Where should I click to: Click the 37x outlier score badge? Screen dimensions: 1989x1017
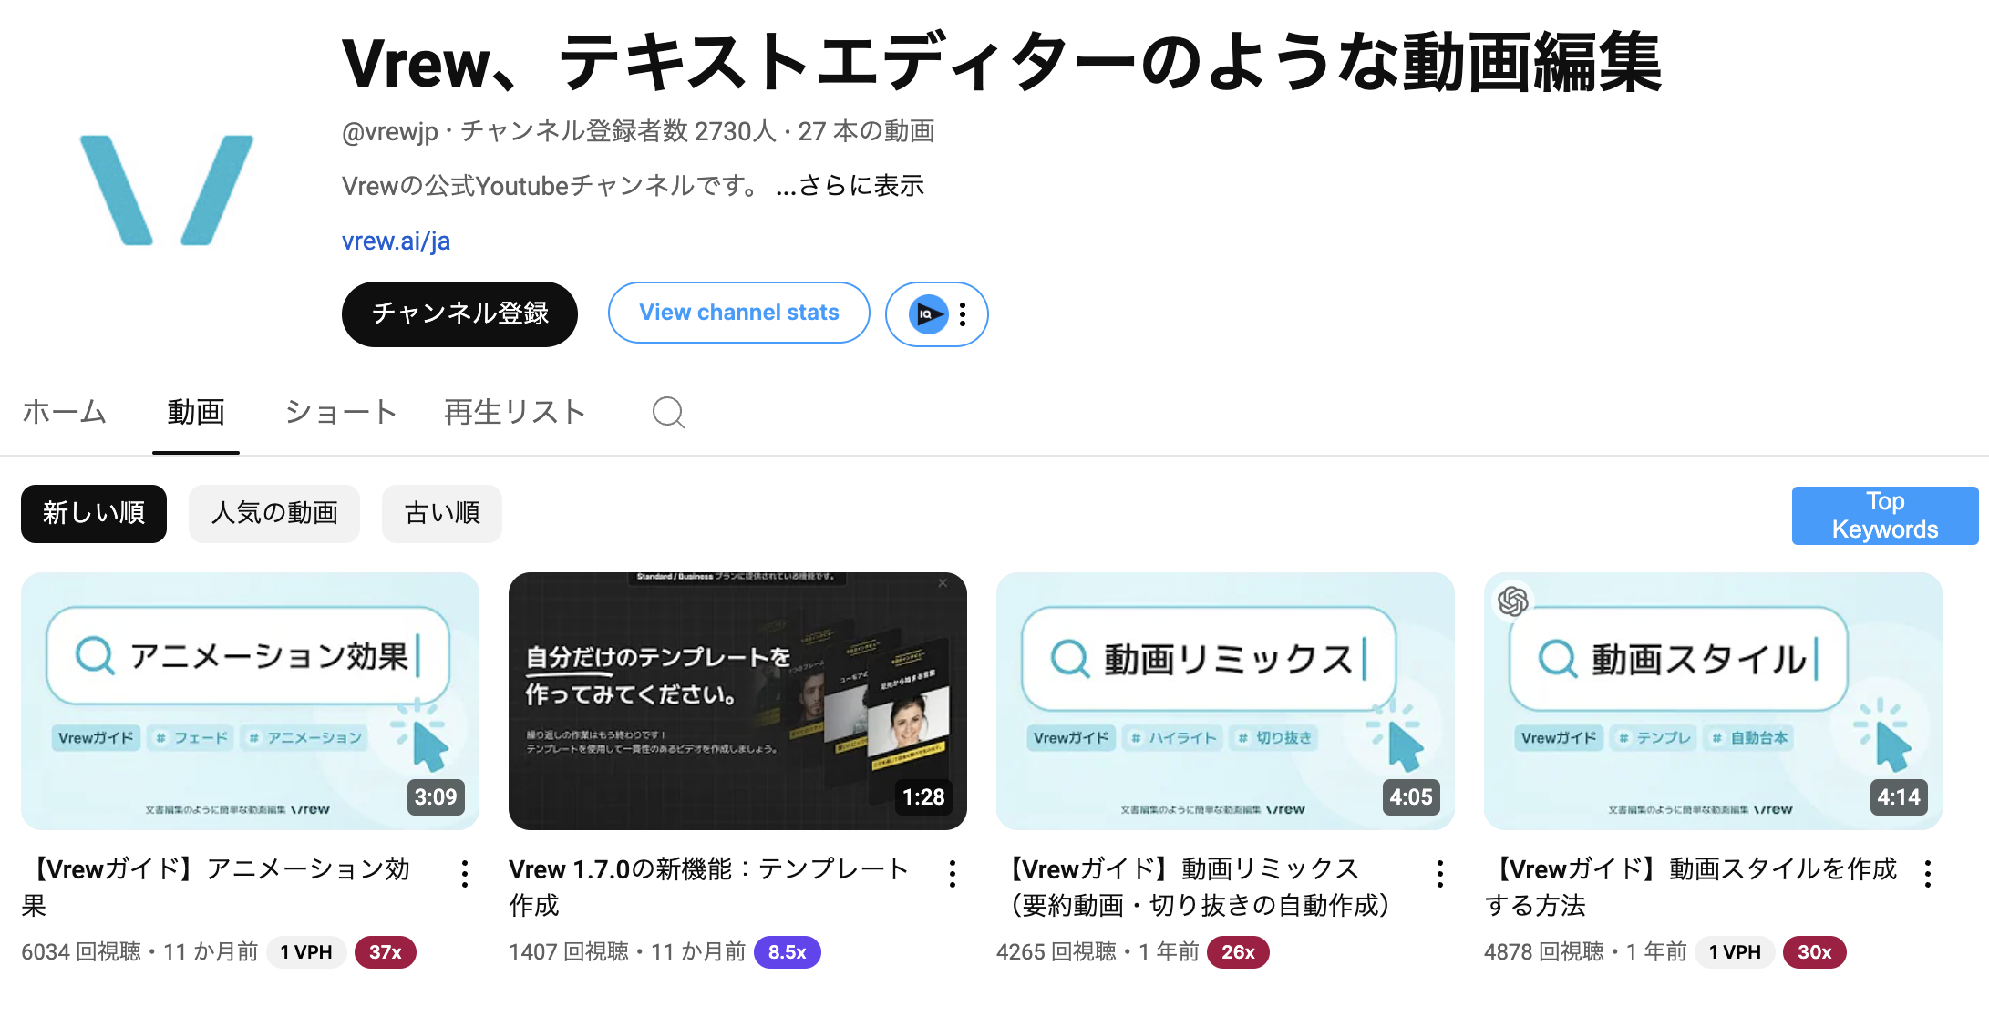tap(385, 952)
